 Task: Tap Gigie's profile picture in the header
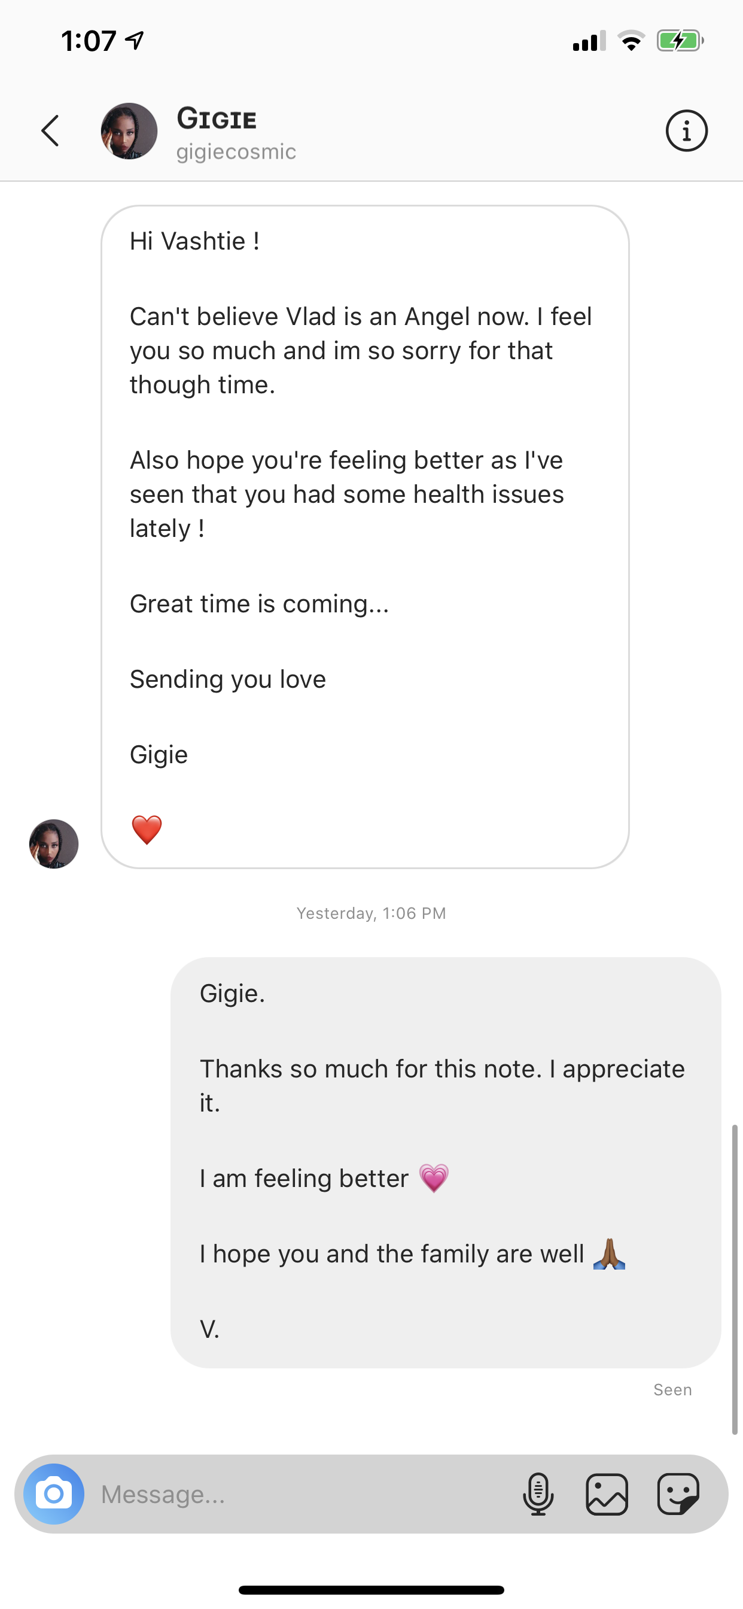(129, 131)
